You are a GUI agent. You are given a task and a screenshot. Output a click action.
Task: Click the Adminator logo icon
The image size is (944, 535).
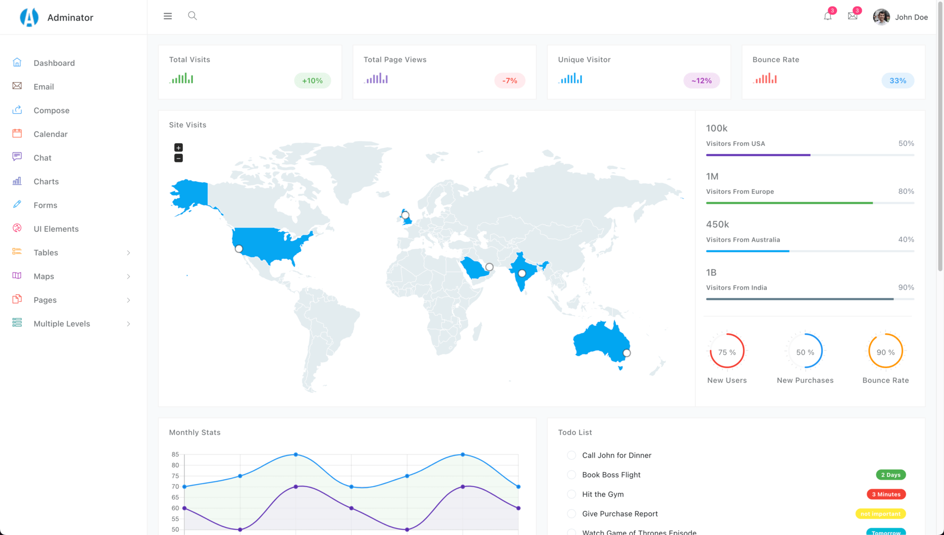(29, 17)
